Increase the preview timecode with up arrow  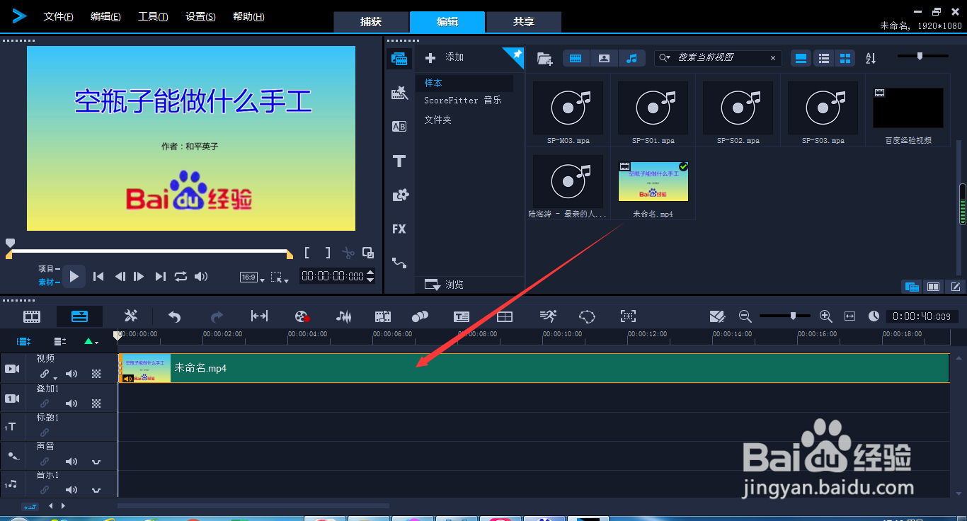coord(370,273)
